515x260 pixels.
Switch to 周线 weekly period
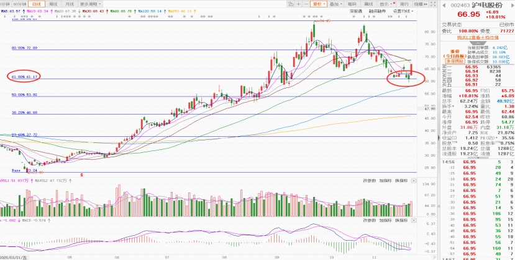click(53, 4)
